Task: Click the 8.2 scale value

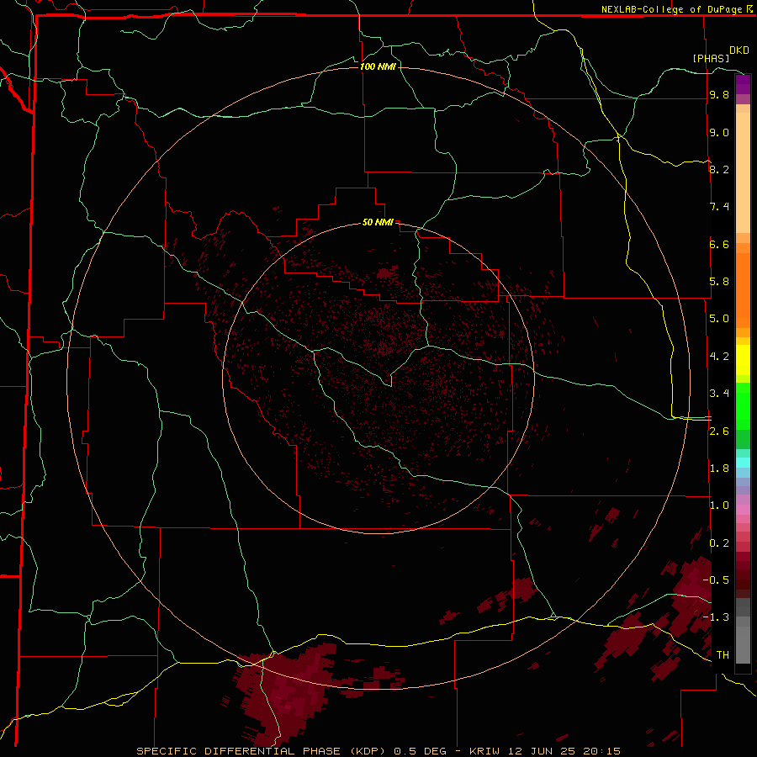Action: [x=719, y=169]
